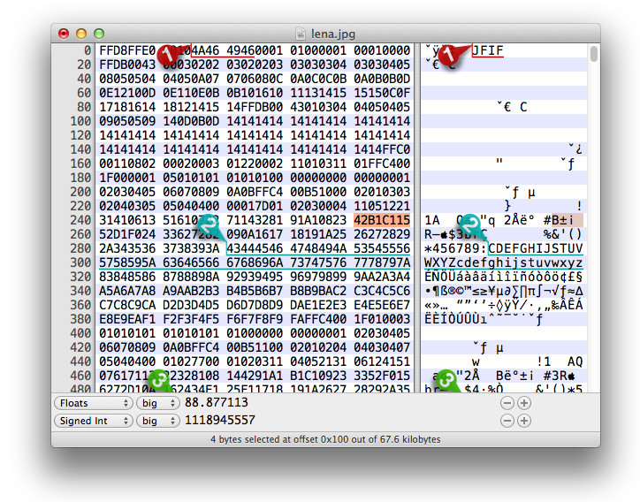This screenshot has height=502, width=640.
Task: Remove the Floats inspector row with minus
Action: coord(507,403)
